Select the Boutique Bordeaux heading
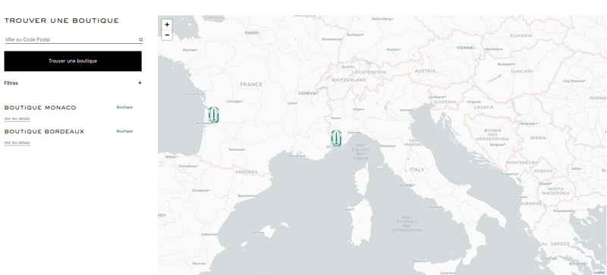 (44, 132)
